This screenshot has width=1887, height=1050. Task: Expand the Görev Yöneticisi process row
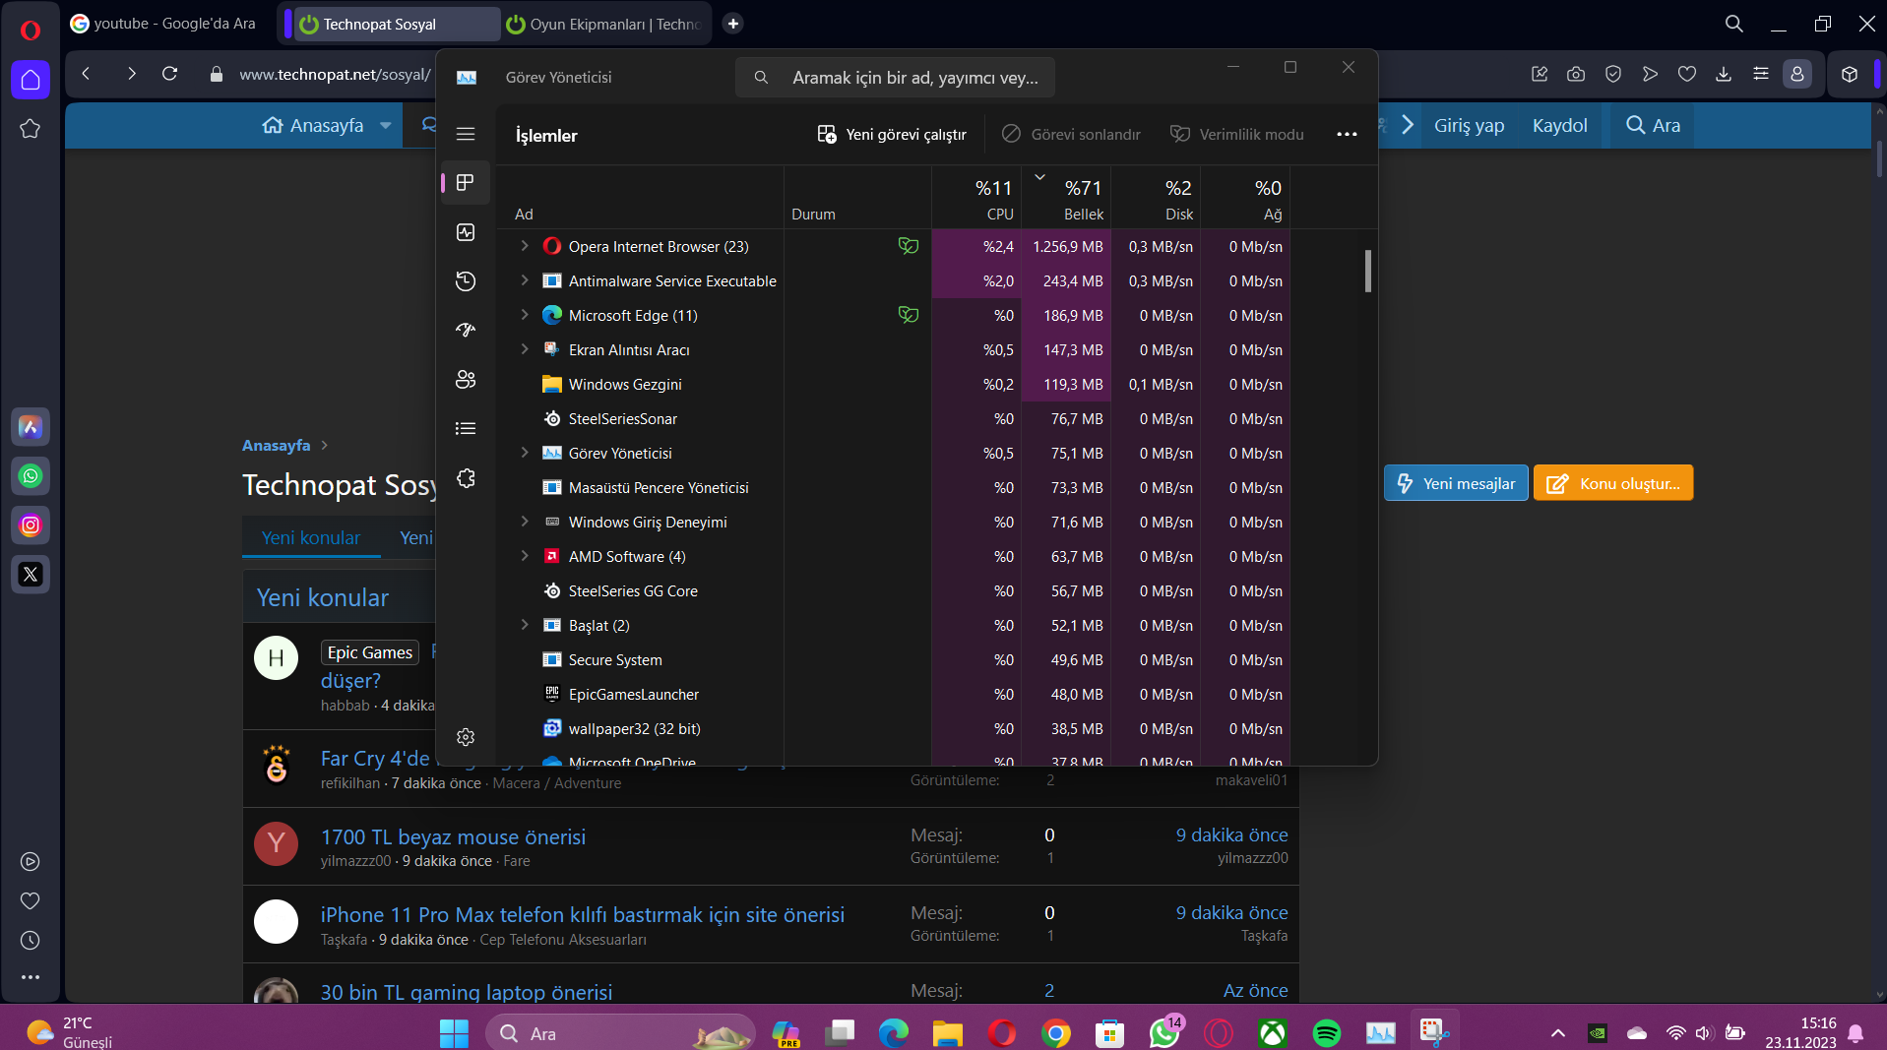coord(525,453)
